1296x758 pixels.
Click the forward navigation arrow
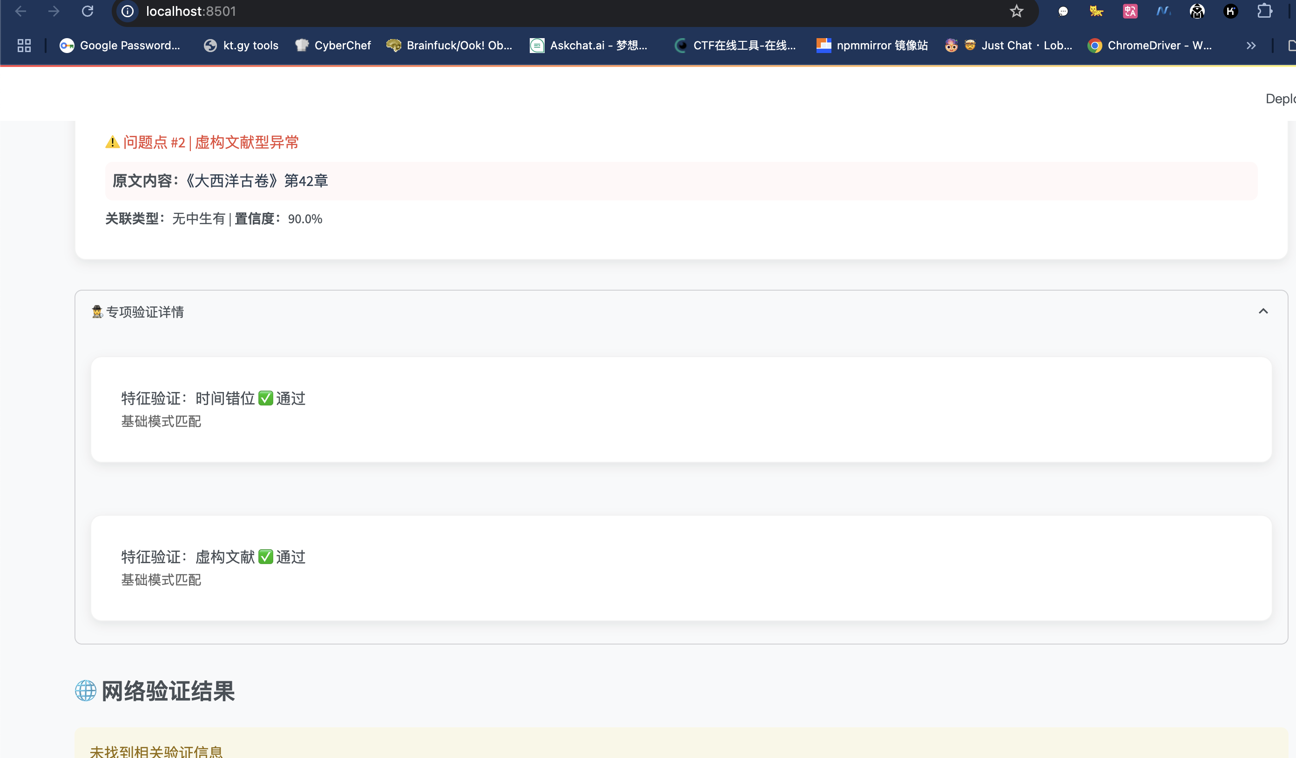[54, 11]
